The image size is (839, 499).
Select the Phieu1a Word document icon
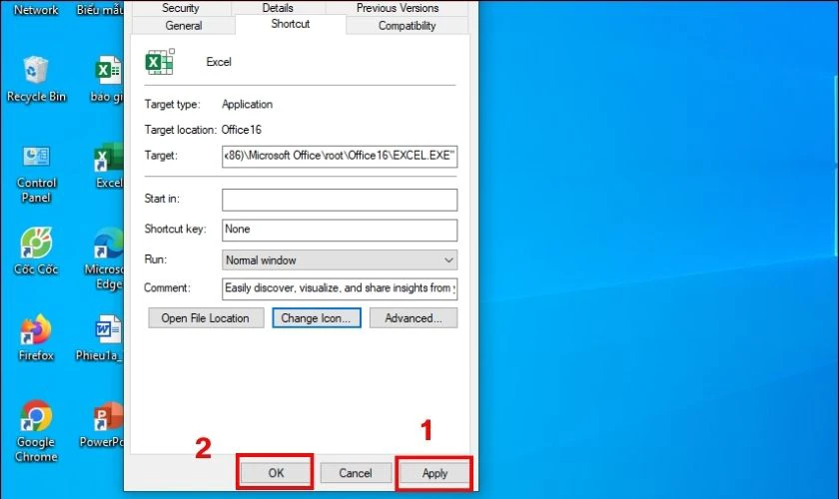[102, 337]
